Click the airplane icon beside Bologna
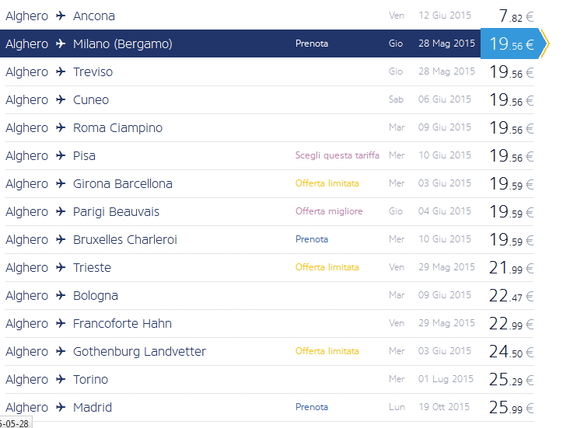Viewport: 570px width, 428px height. click(x=61, y=296)
